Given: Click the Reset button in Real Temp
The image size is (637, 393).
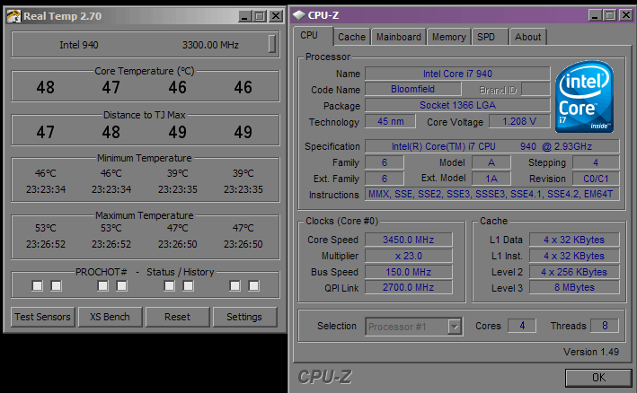Looking at the screenshot, I should tap(177, 317).
